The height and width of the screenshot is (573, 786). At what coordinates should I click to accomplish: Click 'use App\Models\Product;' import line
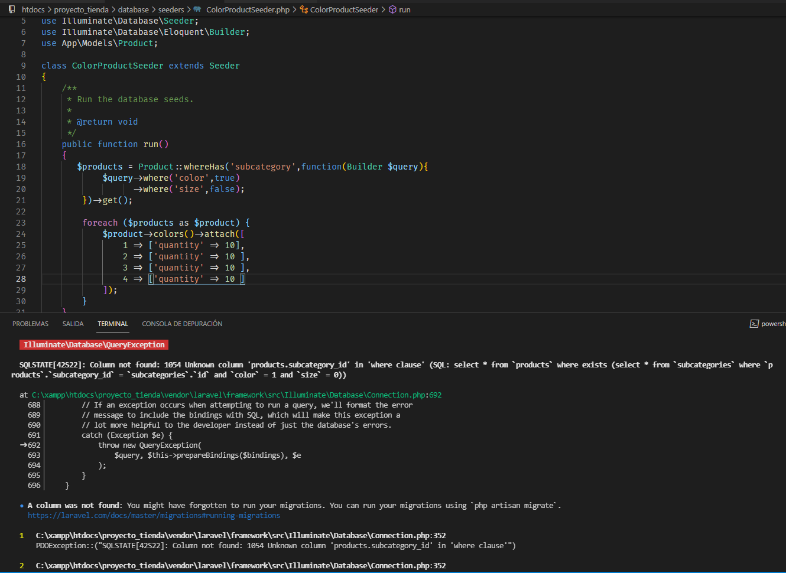coord(100,43)
